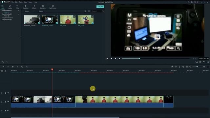This screenshot has width=210, height=118.
Task: Click the magnifier icon in the search box
Action: (x=103, y=11)
